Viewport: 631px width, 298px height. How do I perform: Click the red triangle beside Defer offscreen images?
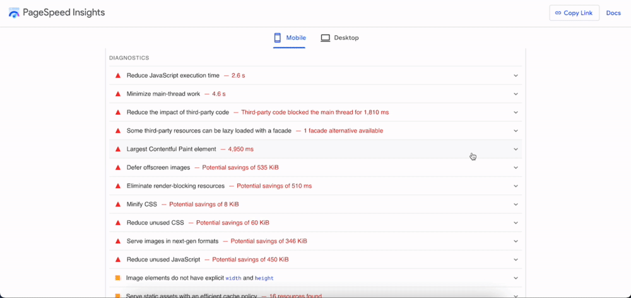point(117,168)
